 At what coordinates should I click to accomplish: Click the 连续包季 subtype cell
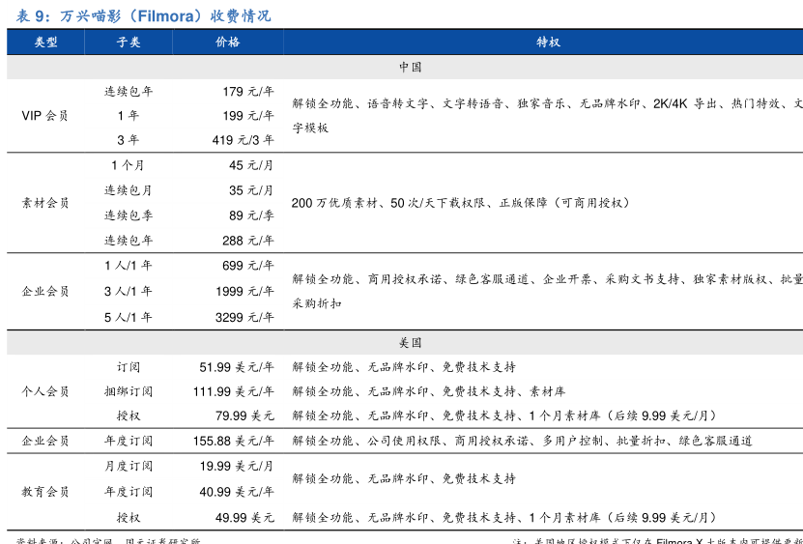coord(129,215)
